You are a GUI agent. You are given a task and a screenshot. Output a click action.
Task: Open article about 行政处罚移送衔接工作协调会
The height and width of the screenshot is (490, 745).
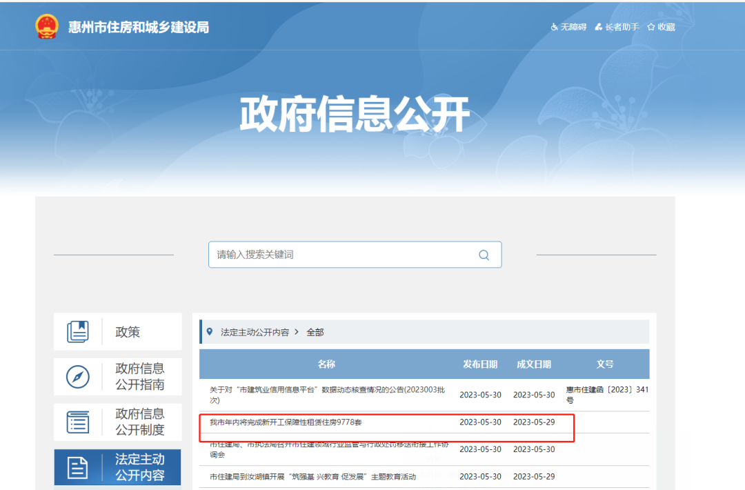329,449
